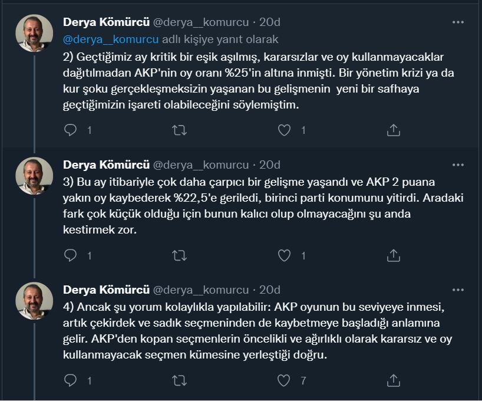Open the 20d timestamp of tweet 2

(270, 22)
